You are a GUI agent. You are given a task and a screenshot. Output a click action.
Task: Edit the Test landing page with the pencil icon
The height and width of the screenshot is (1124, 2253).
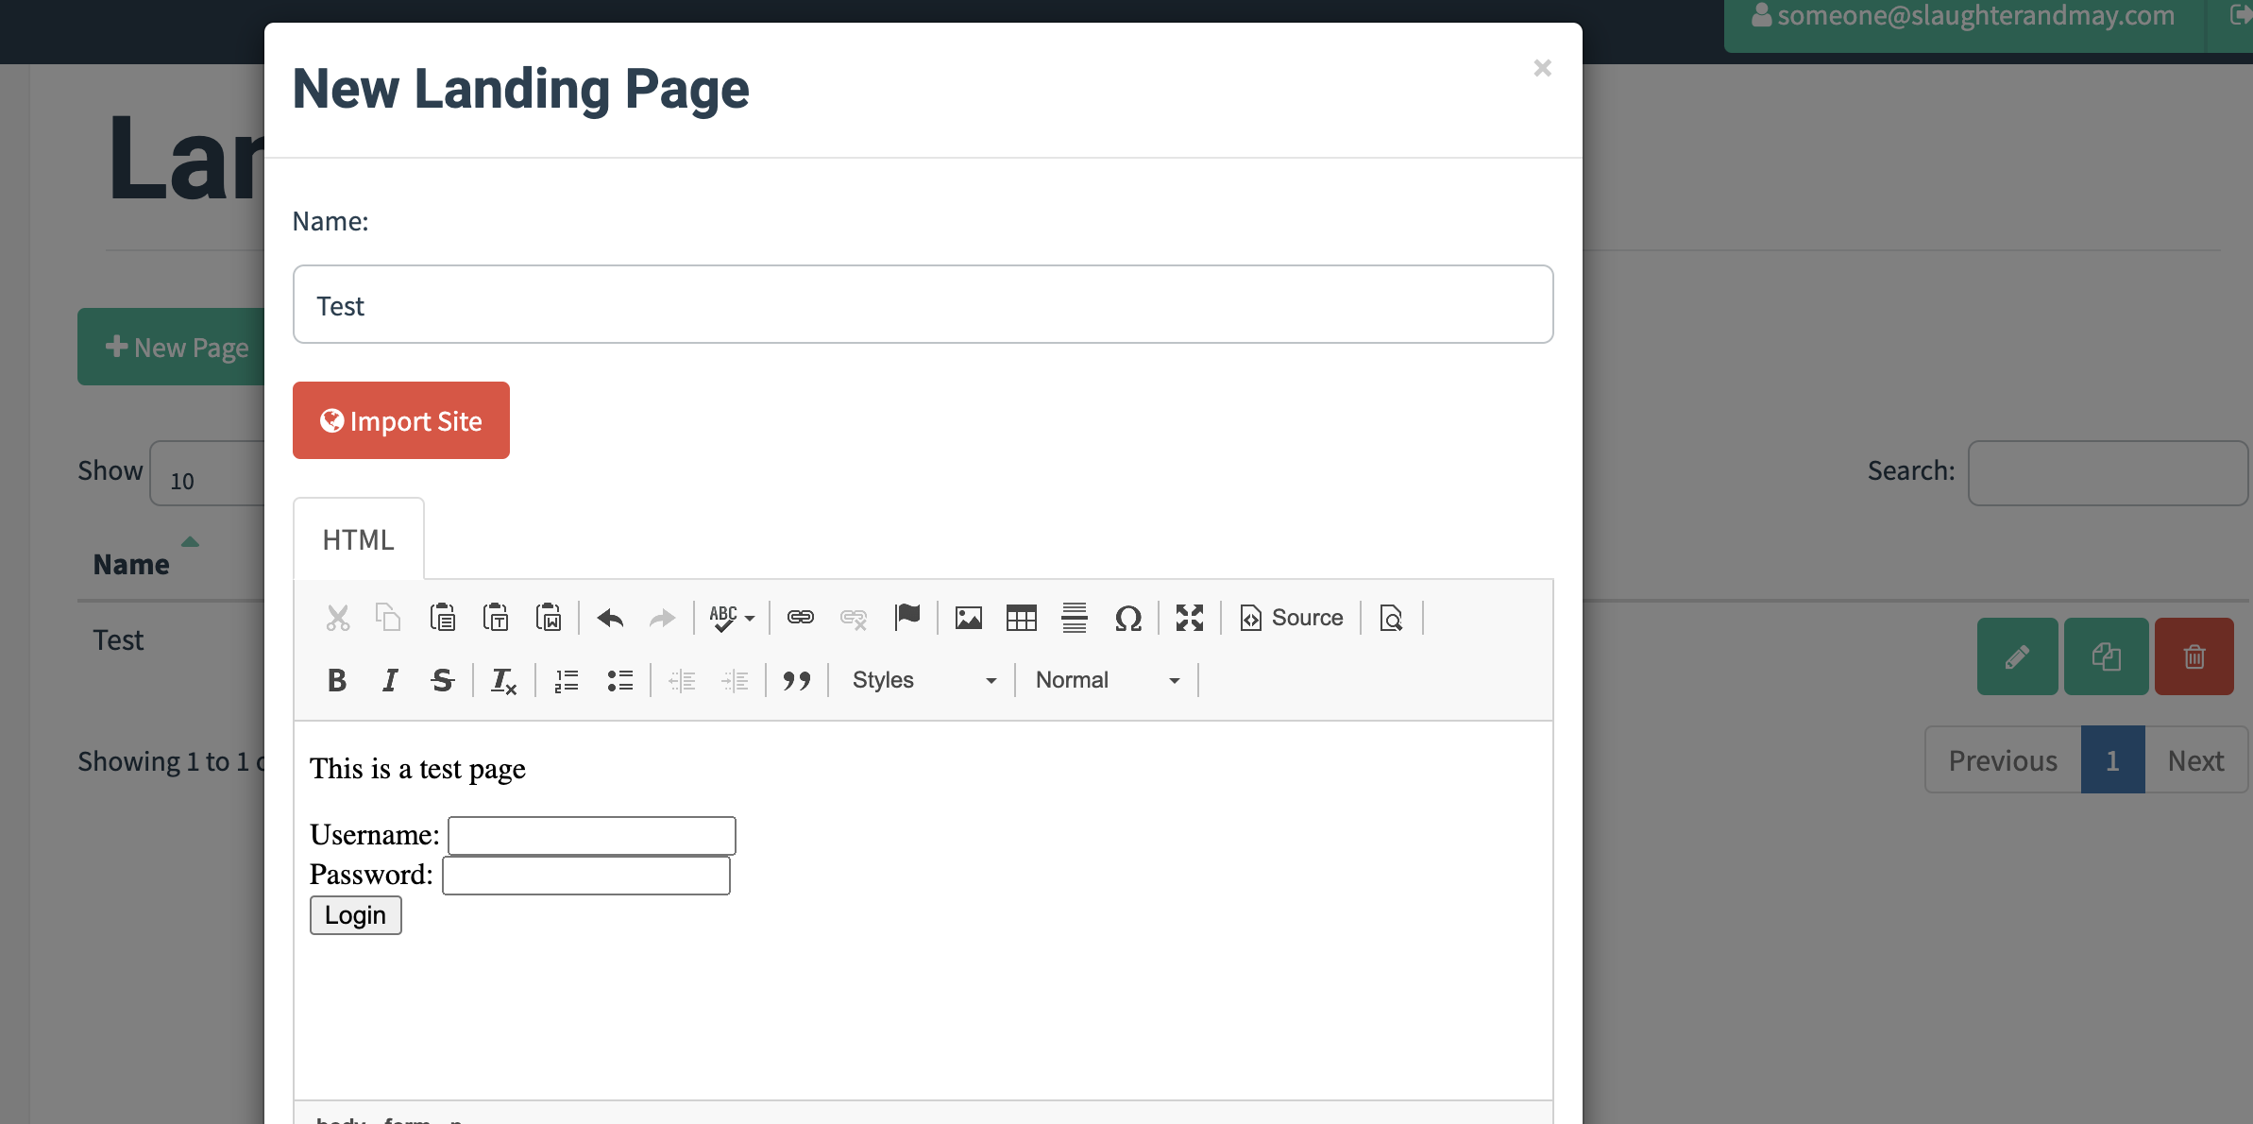2018,656
